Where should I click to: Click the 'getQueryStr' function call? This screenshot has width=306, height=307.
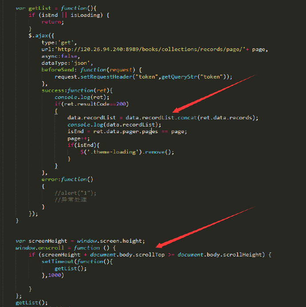point(179,77)
